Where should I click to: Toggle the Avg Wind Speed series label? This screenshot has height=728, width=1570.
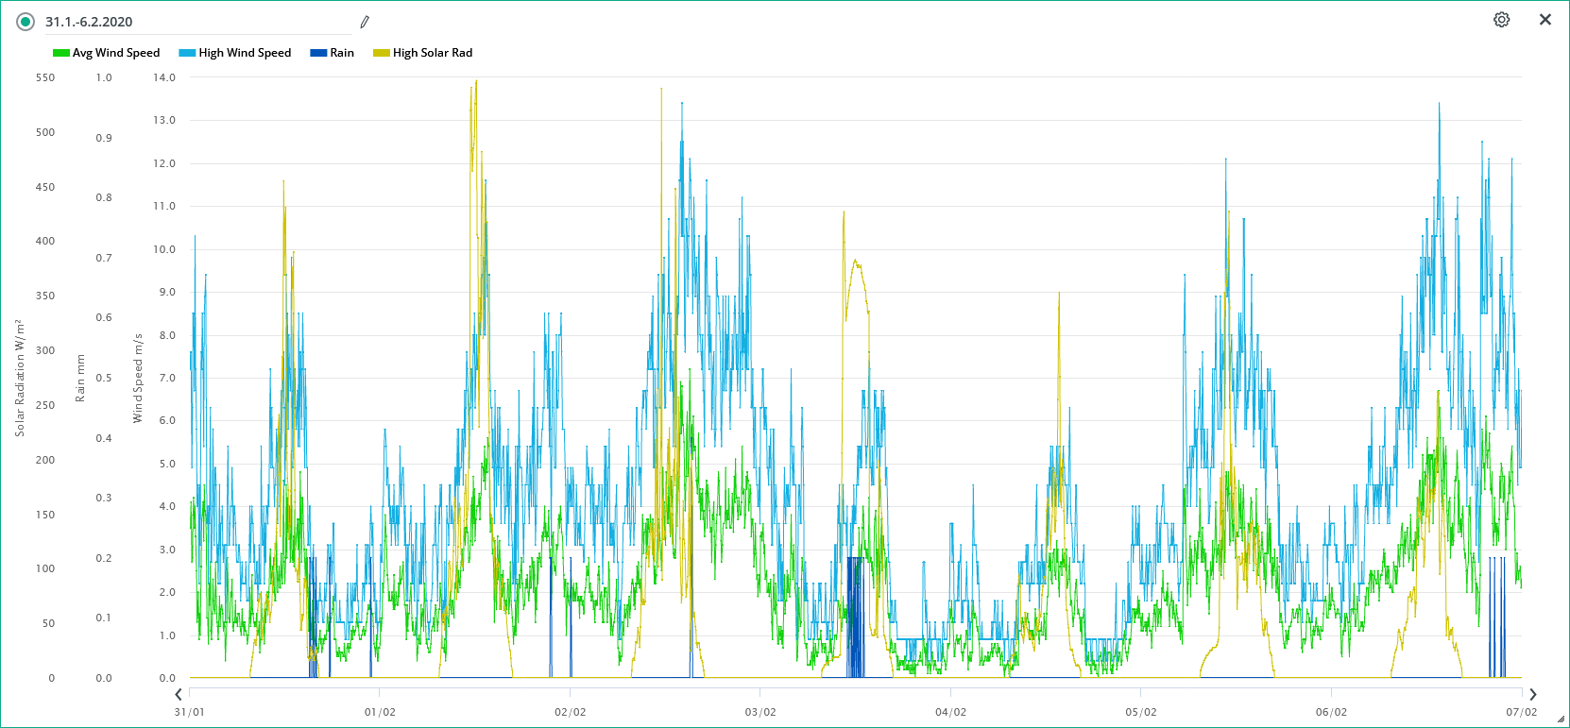click(116, 53)
